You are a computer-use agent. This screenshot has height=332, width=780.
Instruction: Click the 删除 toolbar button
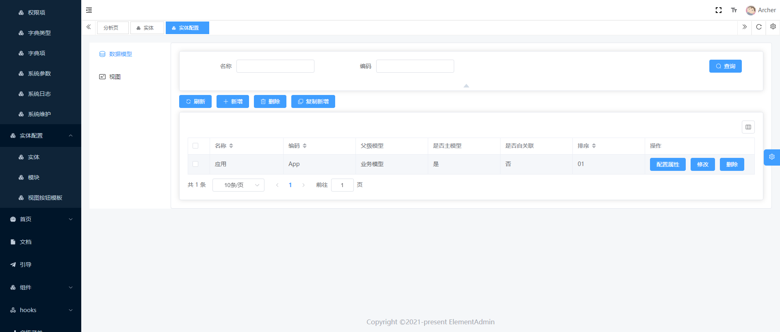click(270, 101)
